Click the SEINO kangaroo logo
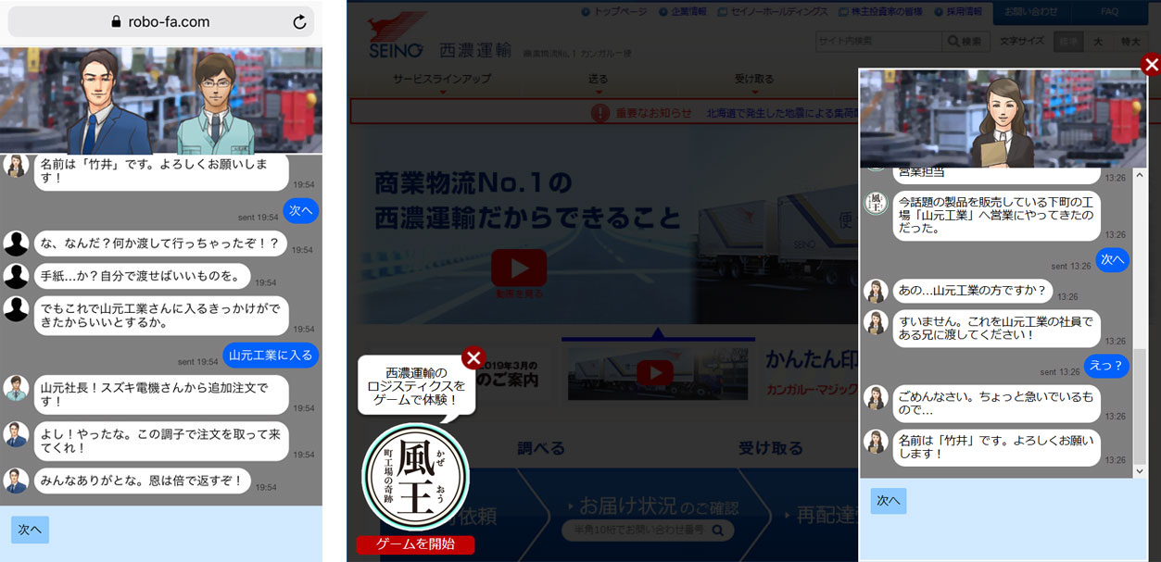The image size is (1161, 562). tap(398, 35)
